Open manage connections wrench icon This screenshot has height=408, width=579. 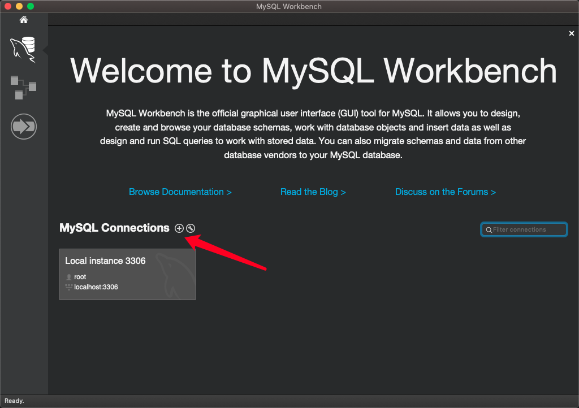(x=191, y=228)
